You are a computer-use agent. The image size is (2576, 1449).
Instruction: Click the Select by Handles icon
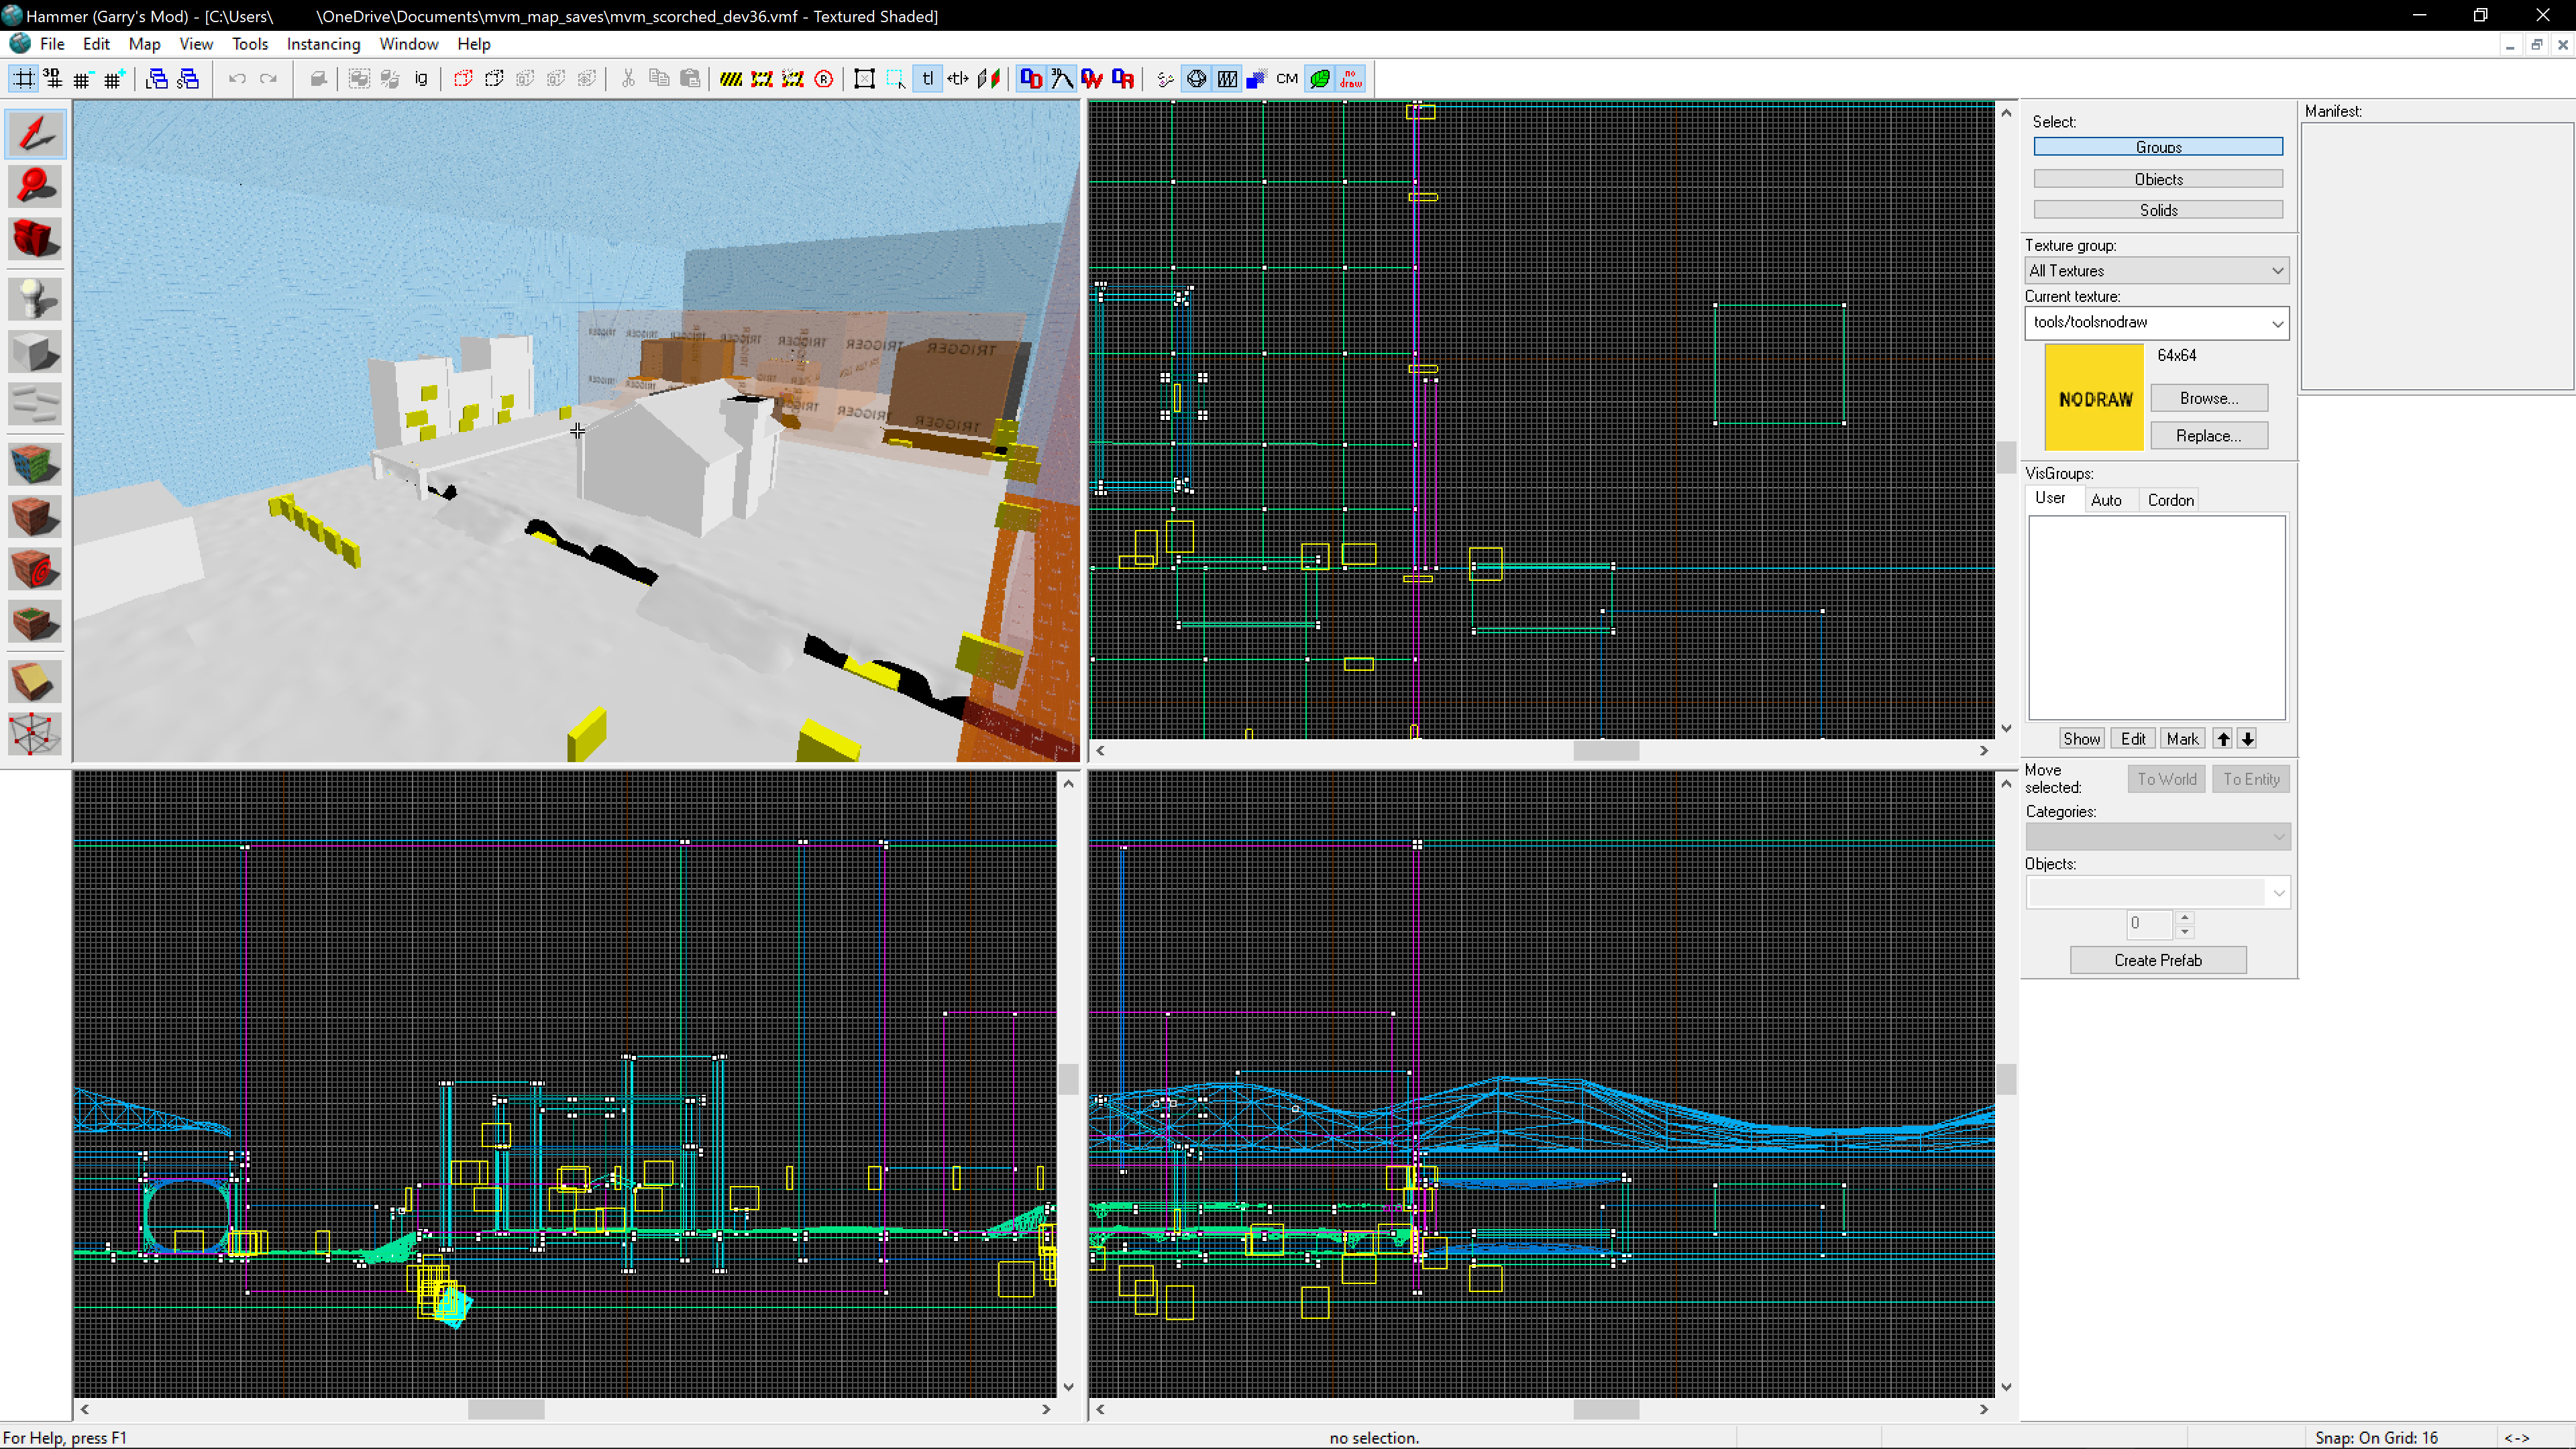click(865, 79)
